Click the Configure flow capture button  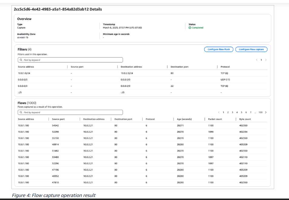click(251, 49)
